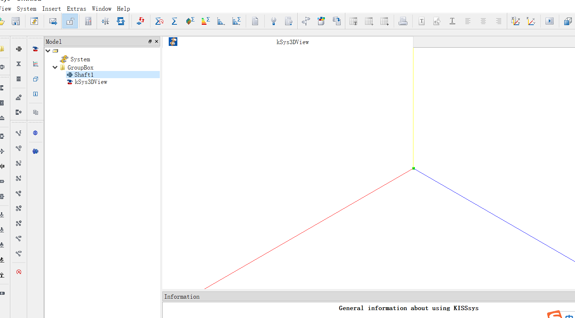
Task: Open the Window menu
Action: (101, 9)
